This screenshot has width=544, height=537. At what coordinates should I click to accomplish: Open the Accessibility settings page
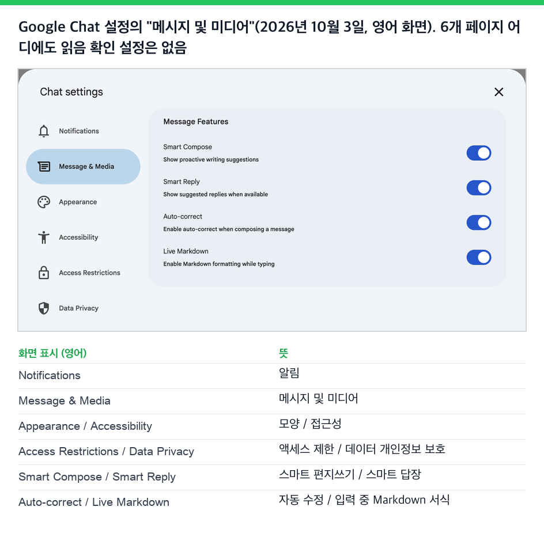[83, 237]
